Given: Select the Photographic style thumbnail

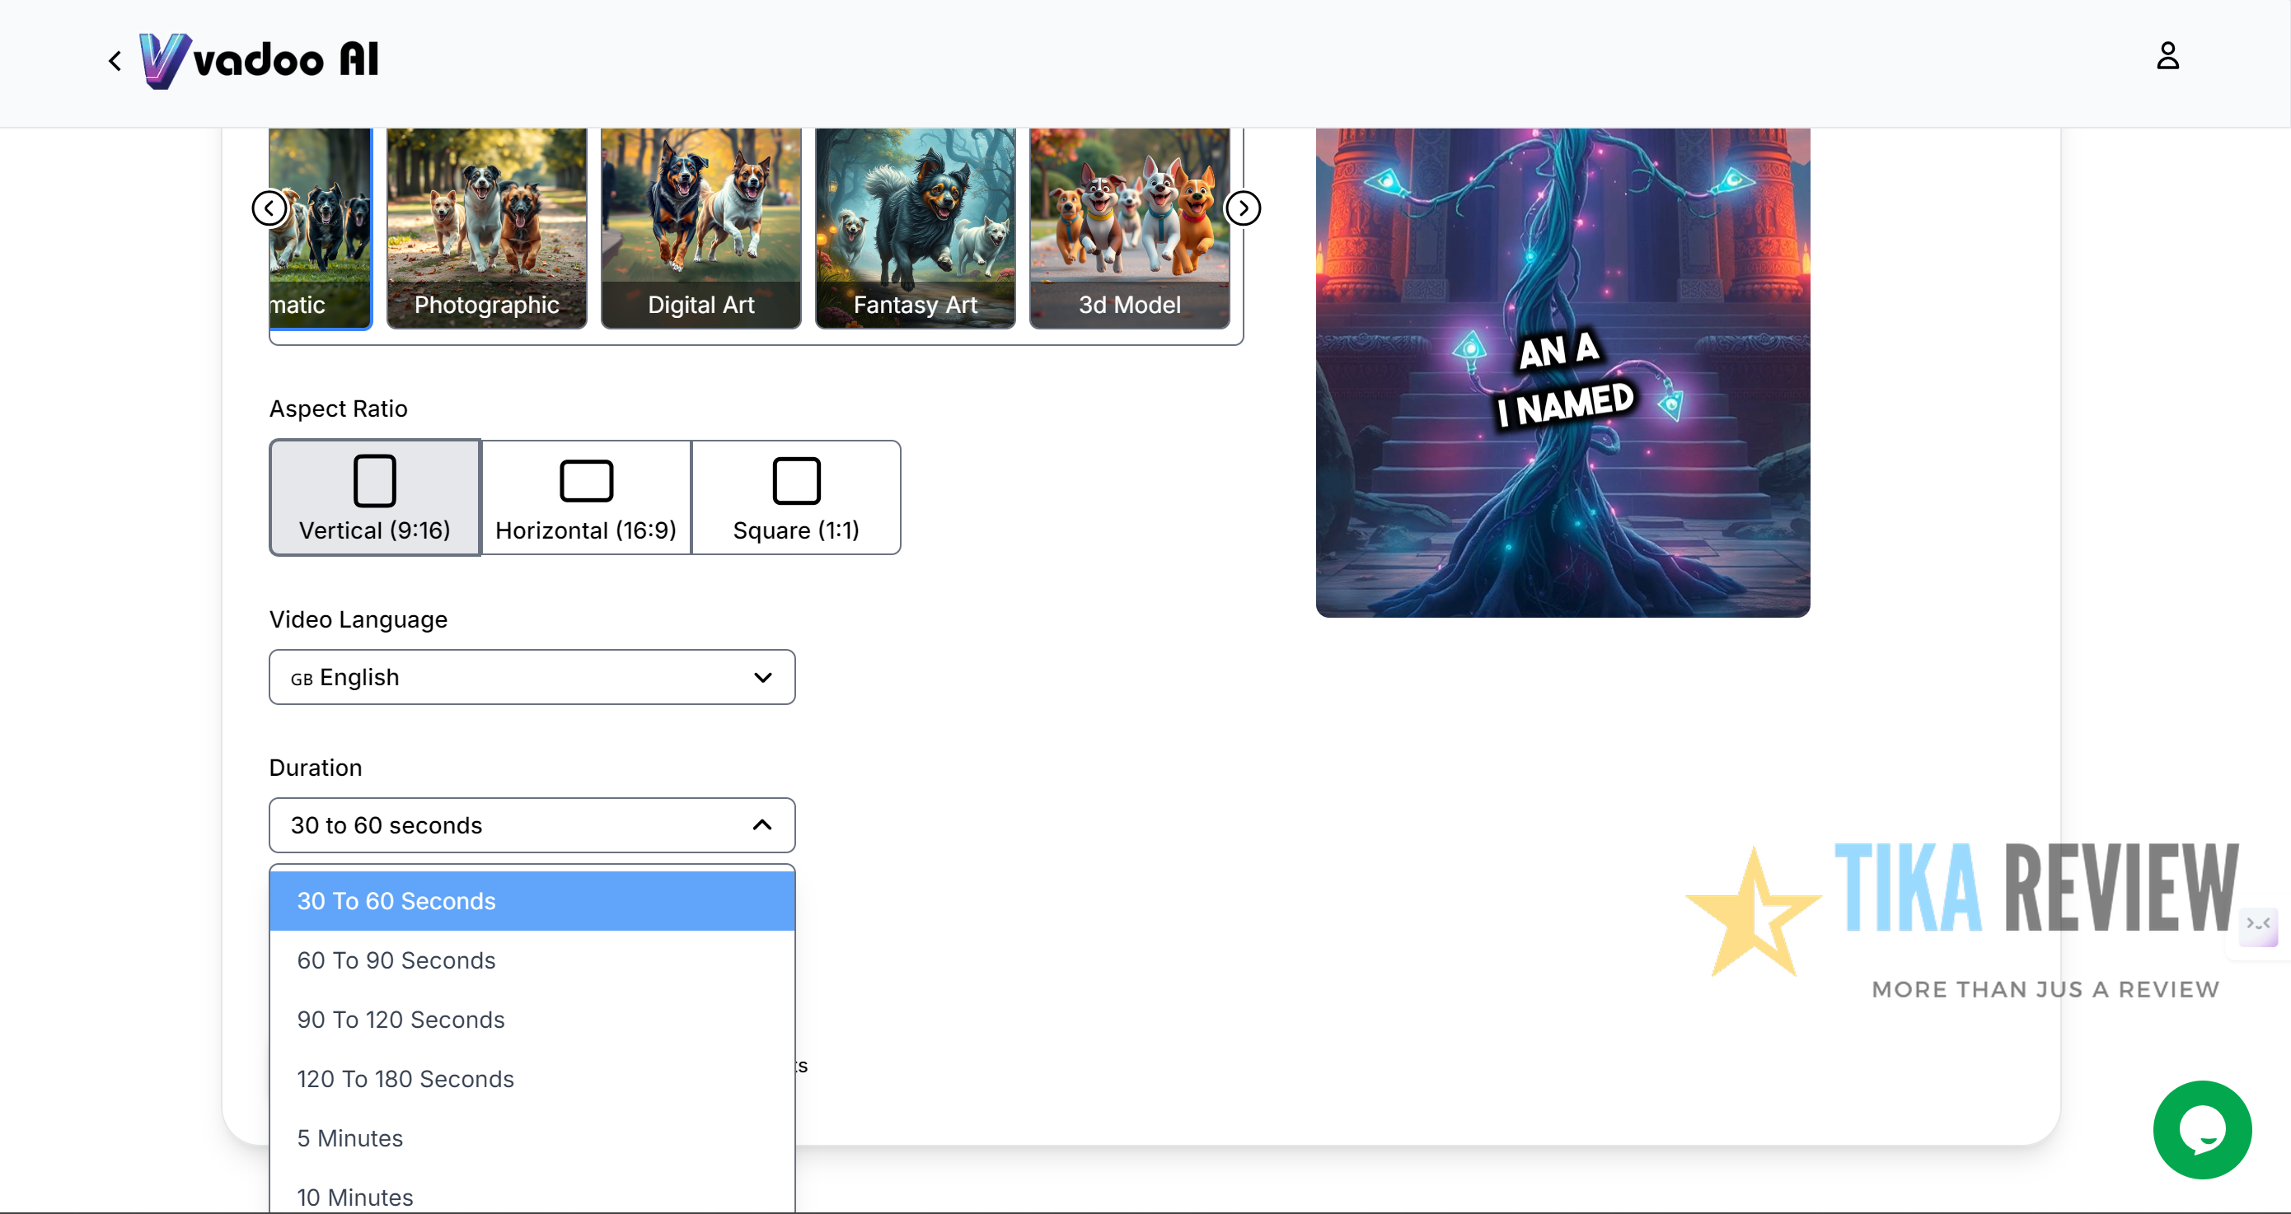Looking at the screenshot, I should 486,228.
